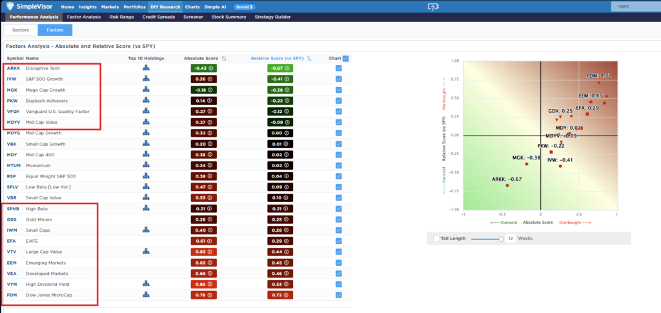This screenshot has width=661, height=313.
Task: Open VFQY top 10 holdings icon
Action: [146, 111]
